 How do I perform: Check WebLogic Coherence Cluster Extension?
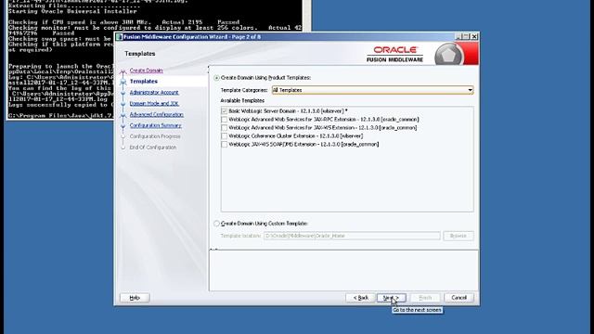pyautogui.click(x=225, y=136)
